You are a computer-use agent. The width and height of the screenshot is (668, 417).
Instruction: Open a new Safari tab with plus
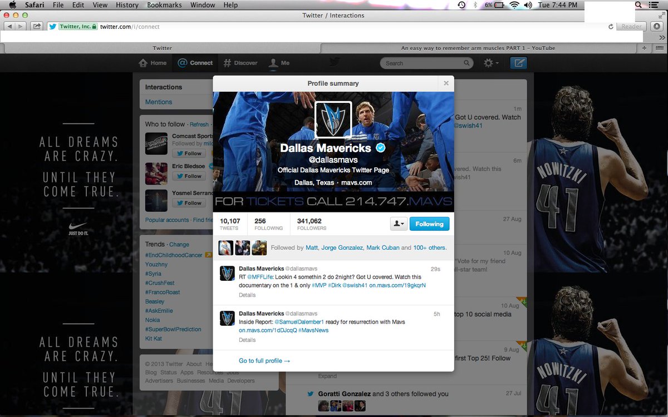pyautogui.click(x=645, y=48)
